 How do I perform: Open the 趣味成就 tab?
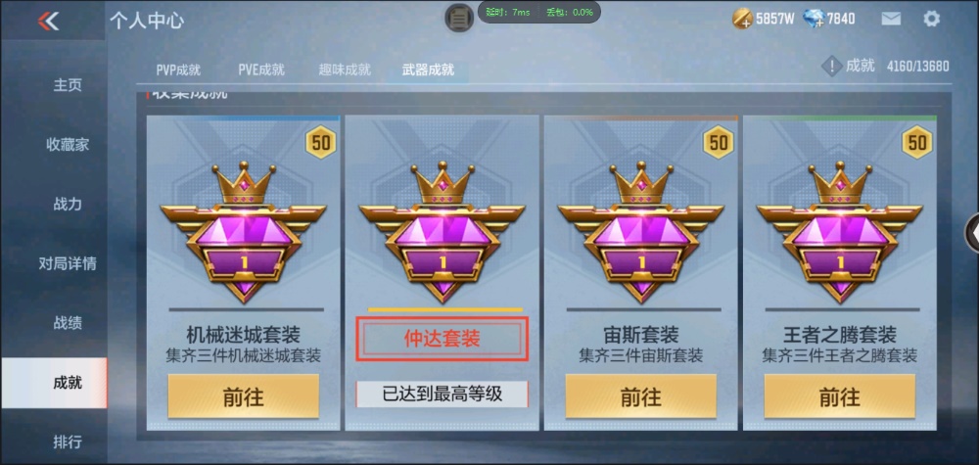[345, 70]
